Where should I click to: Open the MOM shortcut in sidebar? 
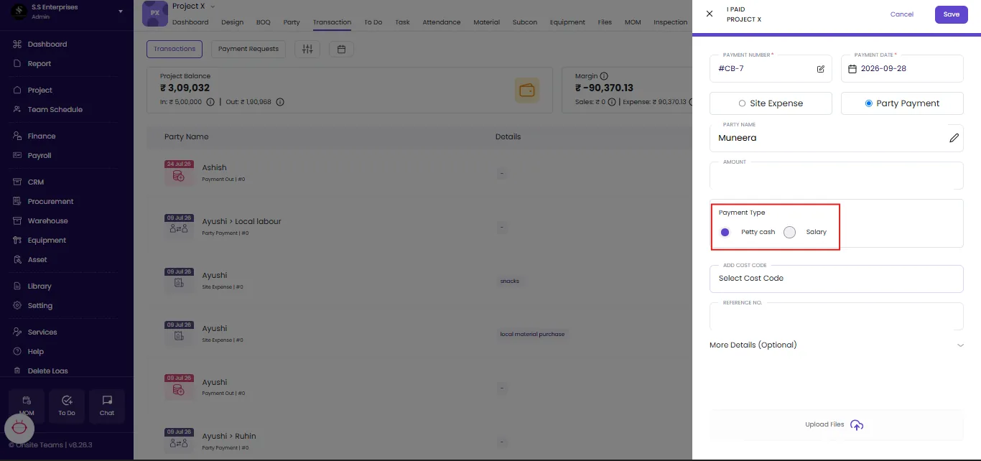(27, 406)
